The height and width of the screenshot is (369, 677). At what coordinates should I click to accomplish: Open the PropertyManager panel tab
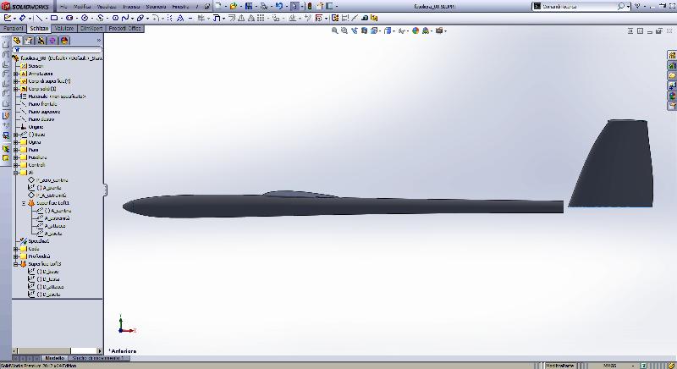tap(29, 40)
